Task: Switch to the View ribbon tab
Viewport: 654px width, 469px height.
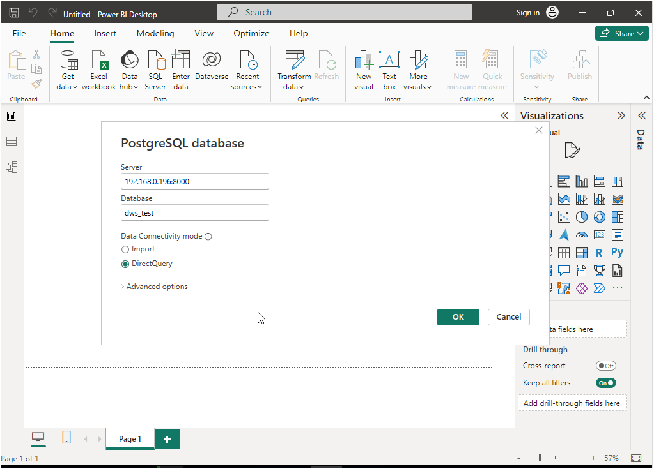Action: click(204, 33)
